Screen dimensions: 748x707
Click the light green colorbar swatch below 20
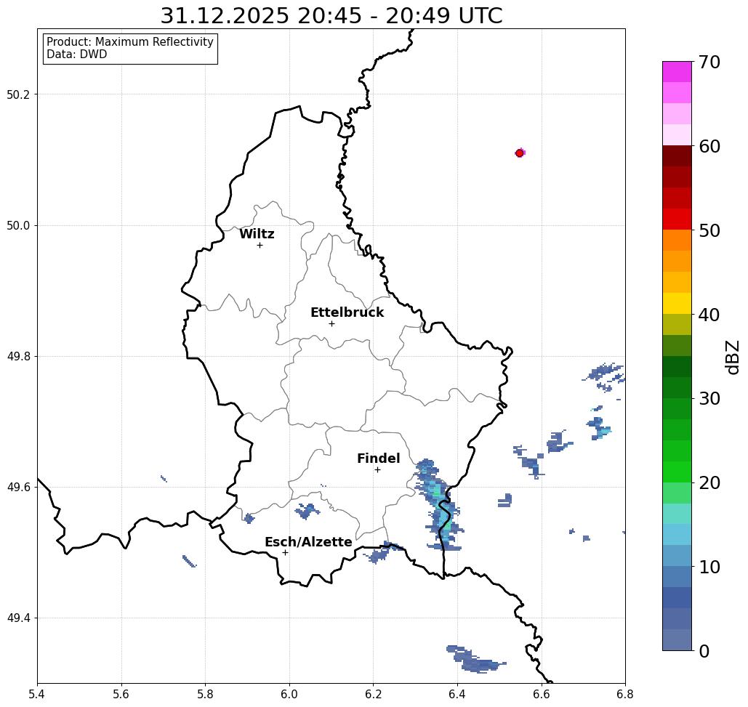[x=677, y=493]
